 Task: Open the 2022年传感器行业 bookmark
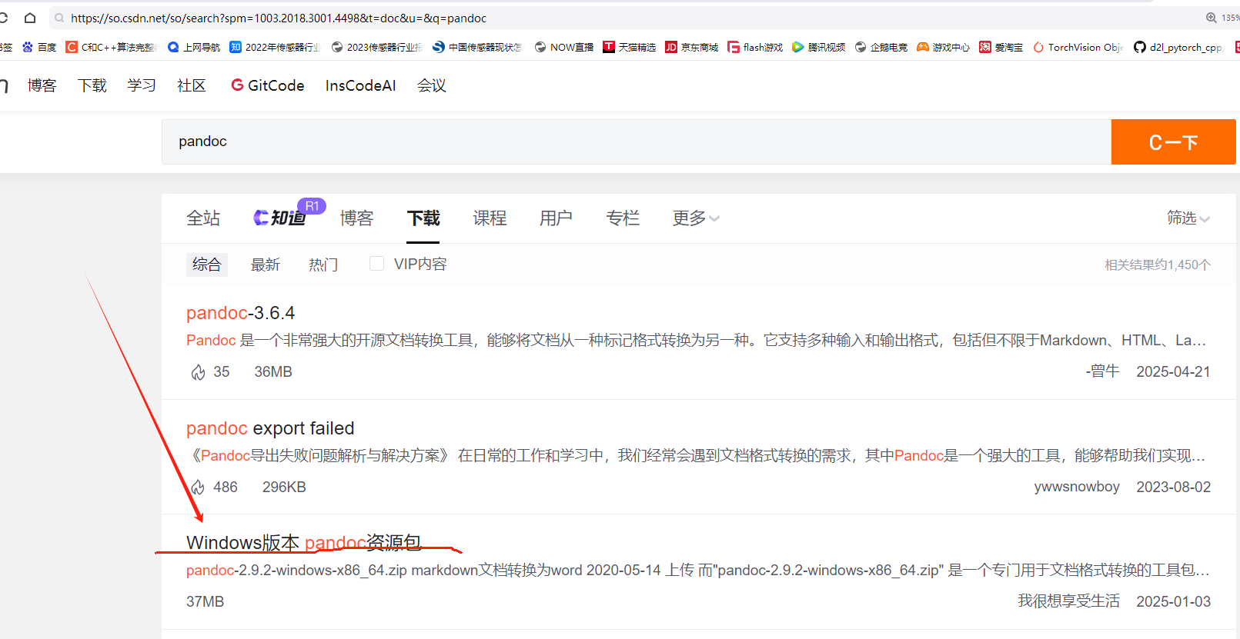275,47
